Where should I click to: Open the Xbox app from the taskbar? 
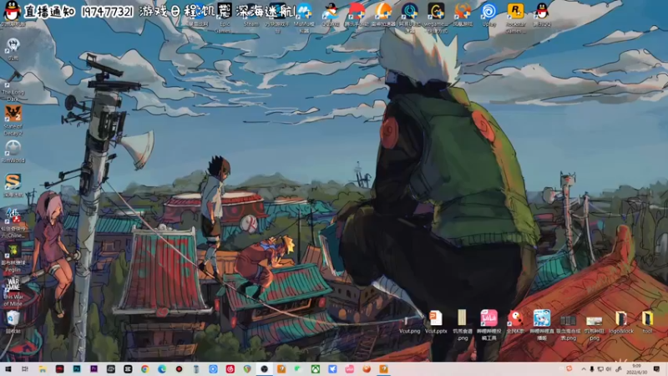(x=316, y=369)
